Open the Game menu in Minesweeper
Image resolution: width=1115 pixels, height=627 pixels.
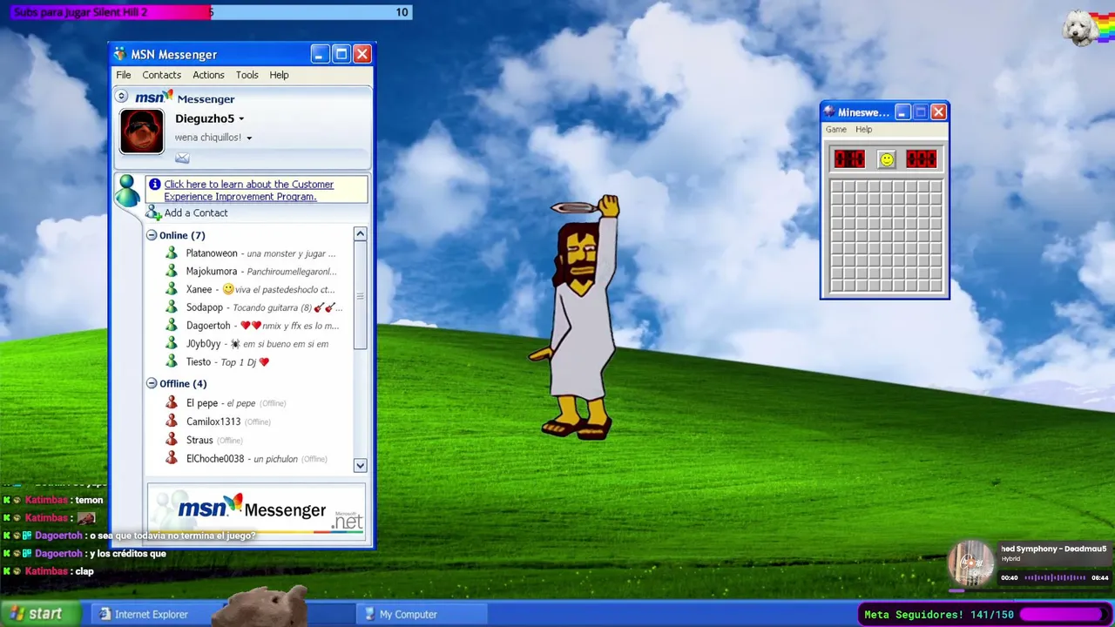pos(836,129)
